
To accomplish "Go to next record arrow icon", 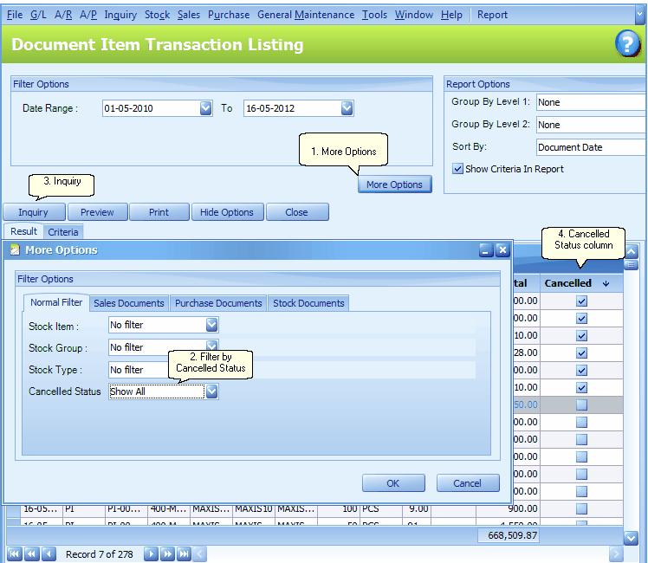I will pyautogui.click(x=151, y=554).
